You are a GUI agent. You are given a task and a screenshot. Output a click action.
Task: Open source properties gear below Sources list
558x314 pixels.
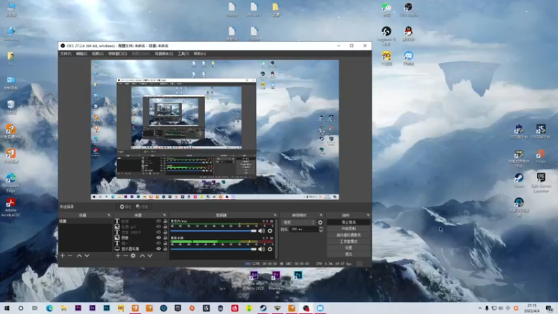[133, 255]
